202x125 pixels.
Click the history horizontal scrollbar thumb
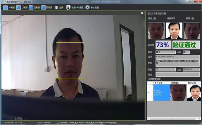173,118
